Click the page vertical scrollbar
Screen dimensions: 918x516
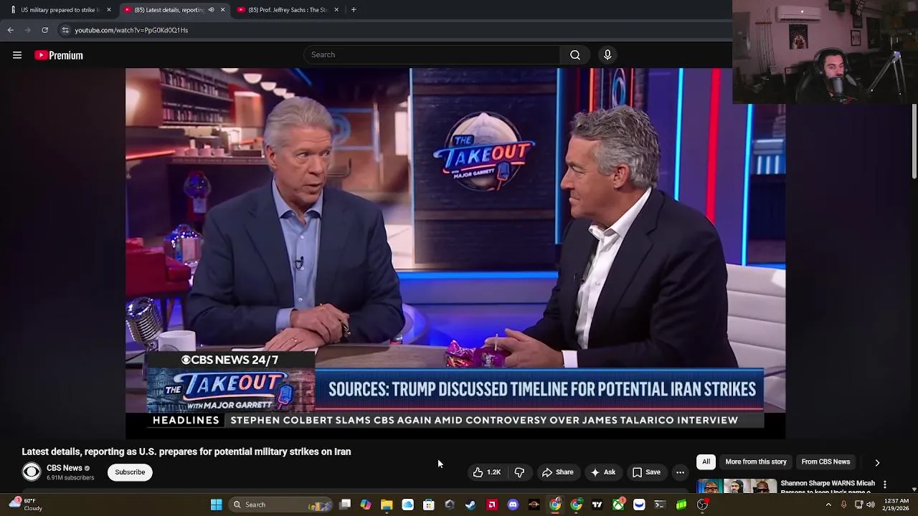(x=914, y=141)
